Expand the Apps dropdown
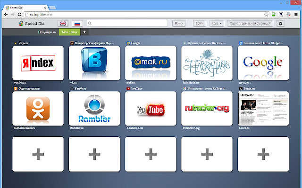The image size is (302, 188). coord(217,23)
